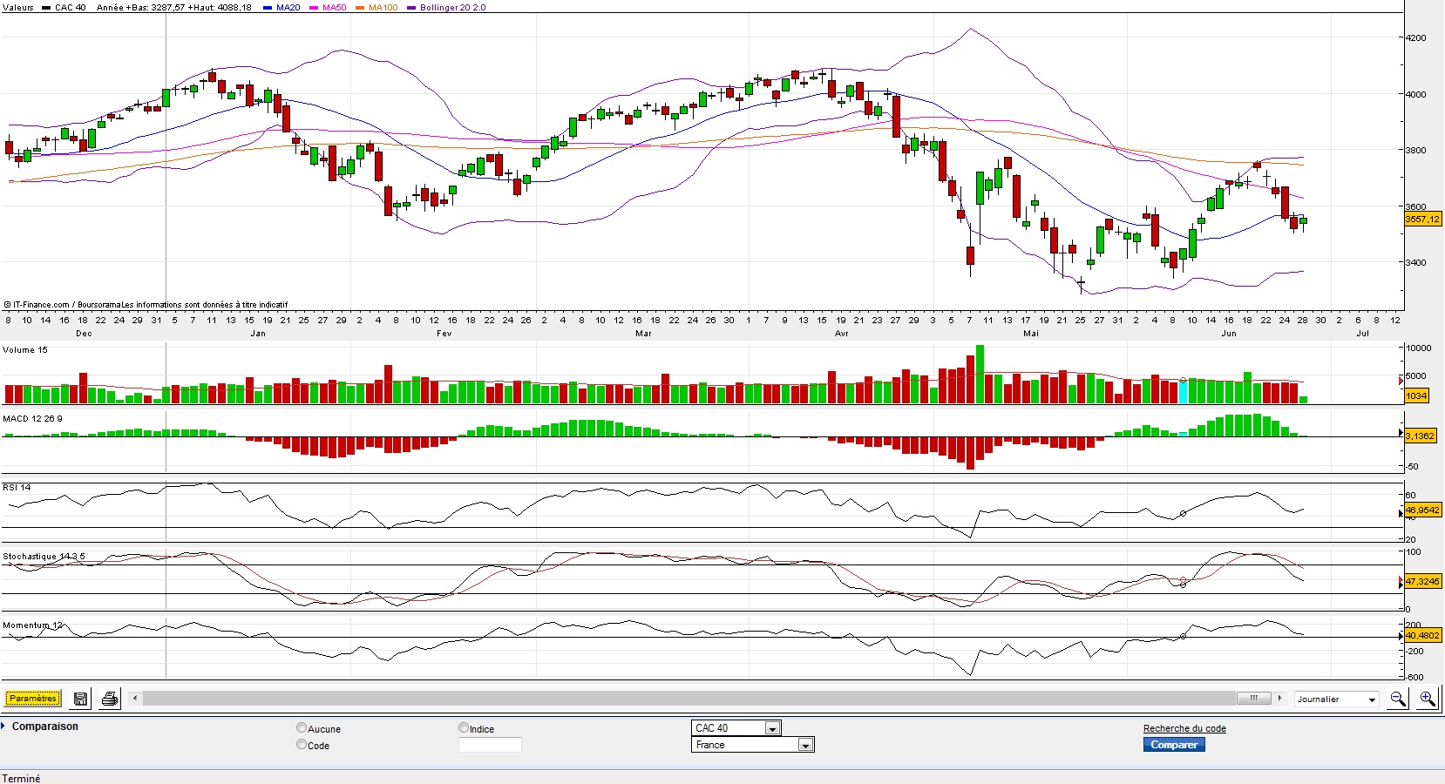
Task: Click the Momentum 12 panel label
Action: (32, 625)
